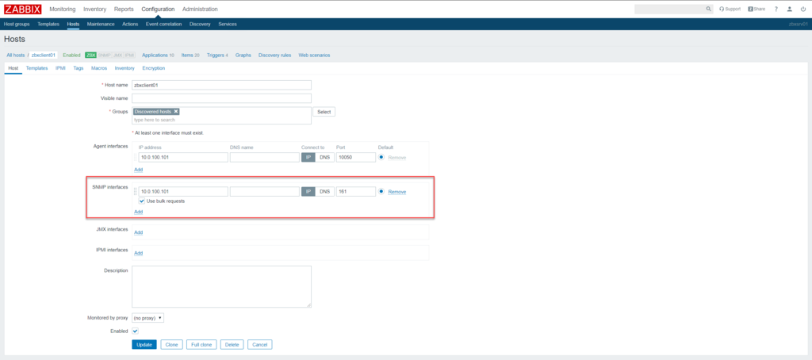This screenshot has height=360, width=812.
Task: Expand the Monitored by proxy dropdown
Action: [148, 317]
